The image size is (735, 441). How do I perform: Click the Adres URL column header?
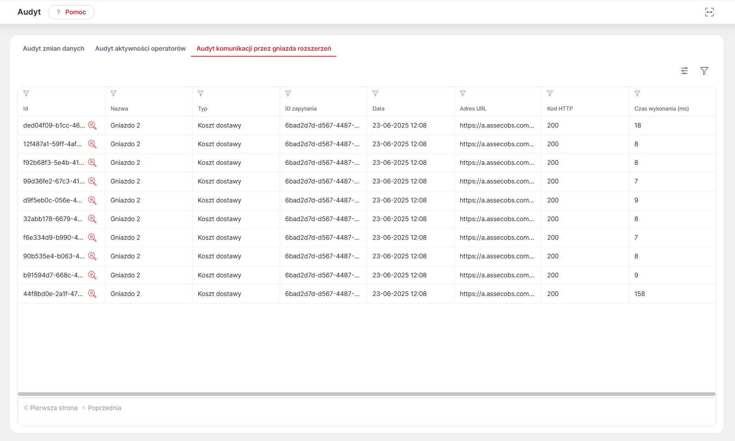tap(473, 109)
